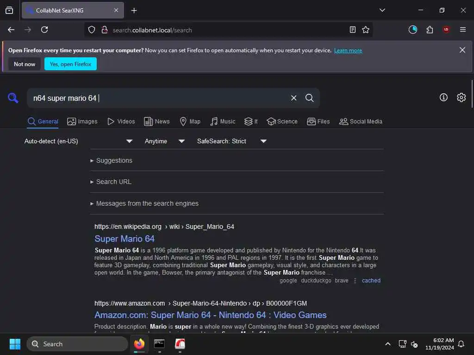
Task: Open a new tab with the plus icon
Action: coord(134,11)
